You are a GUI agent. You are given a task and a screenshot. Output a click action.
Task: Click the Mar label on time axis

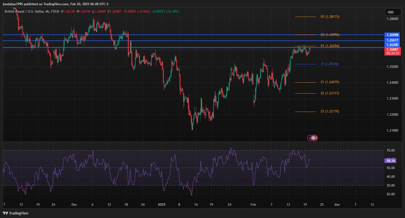pyautogui.click(x=337, y=205)
